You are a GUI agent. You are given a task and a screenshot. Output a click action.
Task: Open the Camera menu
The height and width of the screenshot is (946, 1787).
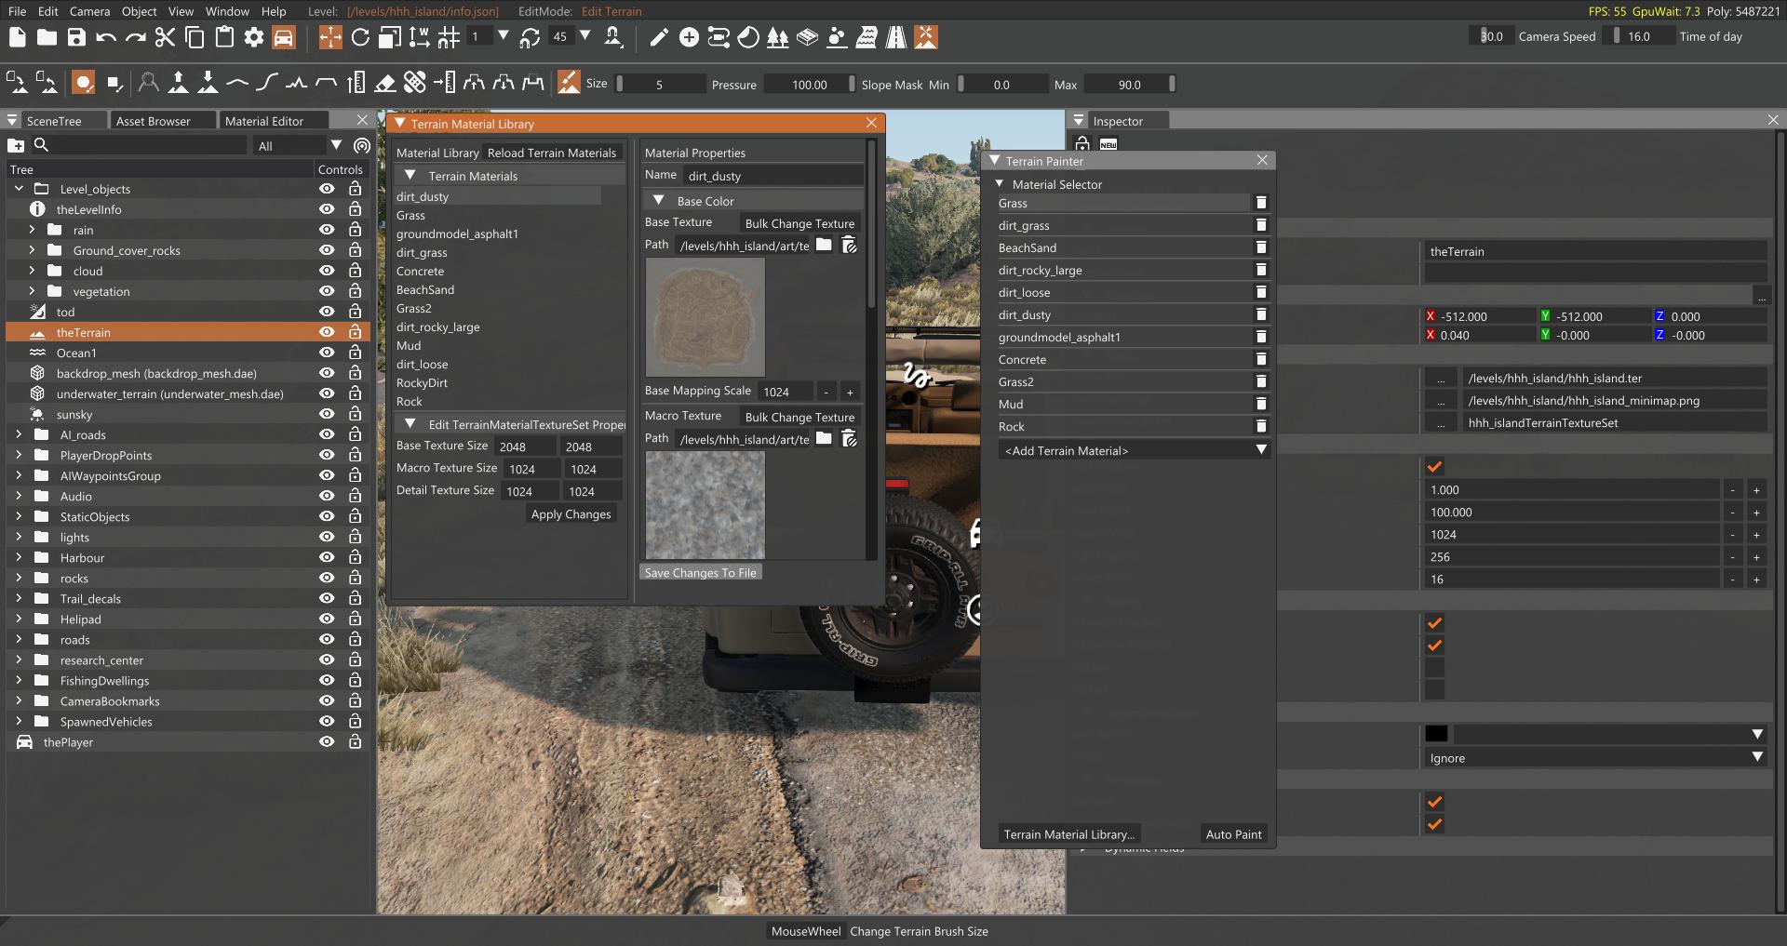click(89, 11)
